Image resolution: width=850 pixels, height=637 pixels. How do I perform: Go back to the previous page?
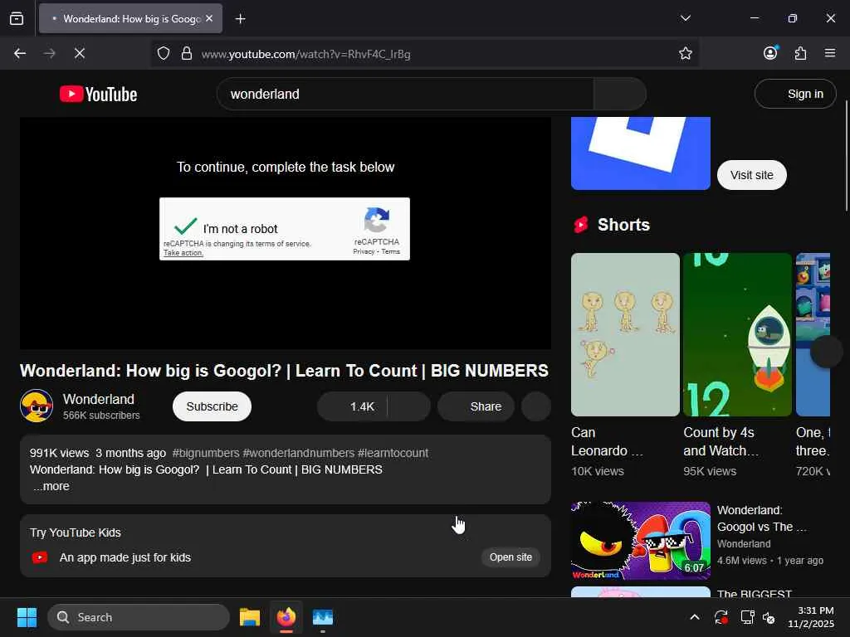[20, 53]
